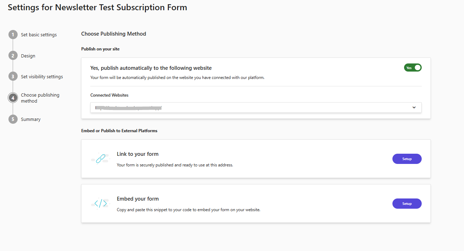Click 'Your form will be automatically published' description
Viewport: 464px width, 251px height.
pyautogui.click(x=177, y=78)
